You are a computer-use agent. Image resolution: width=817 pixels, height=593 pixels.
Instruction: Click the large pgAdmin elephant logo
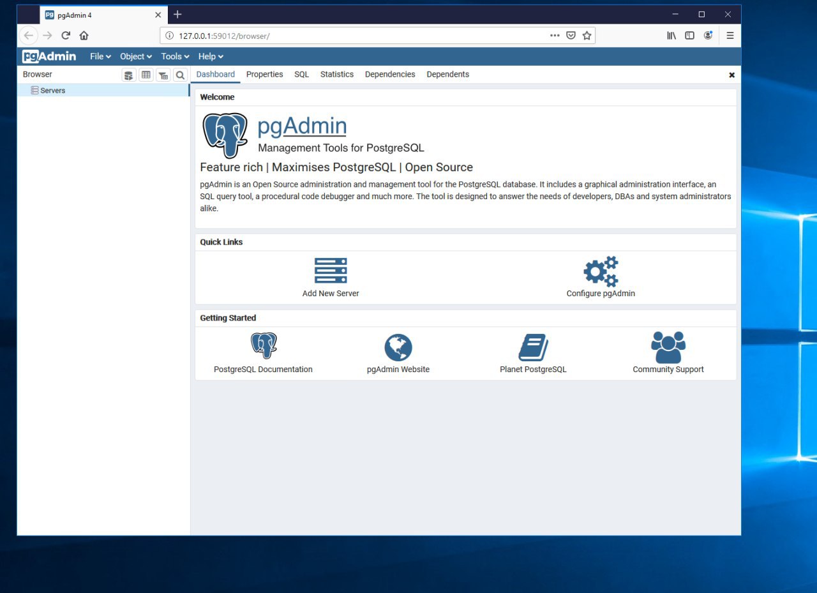coord(225,135)
